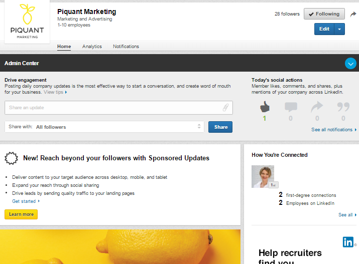Click the Piquant Marketing lemon logo
Screen dimensions: 359x264
pos(27,22)
